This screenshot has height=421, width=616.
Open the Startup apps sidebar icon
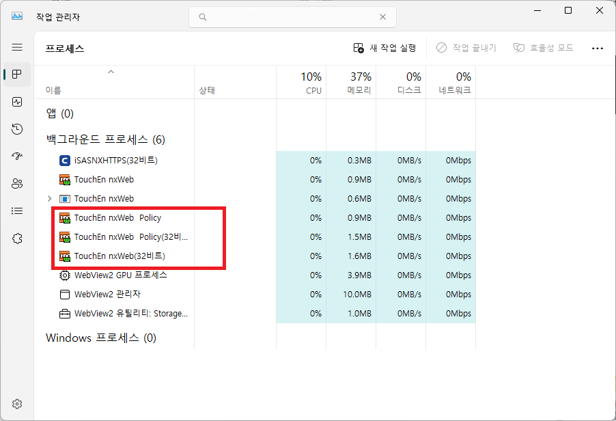coord(17,156)
